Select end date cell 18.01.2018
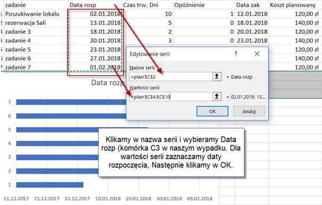Image resolution: width=322 pixels, height=205 pixels. [252, 22]
